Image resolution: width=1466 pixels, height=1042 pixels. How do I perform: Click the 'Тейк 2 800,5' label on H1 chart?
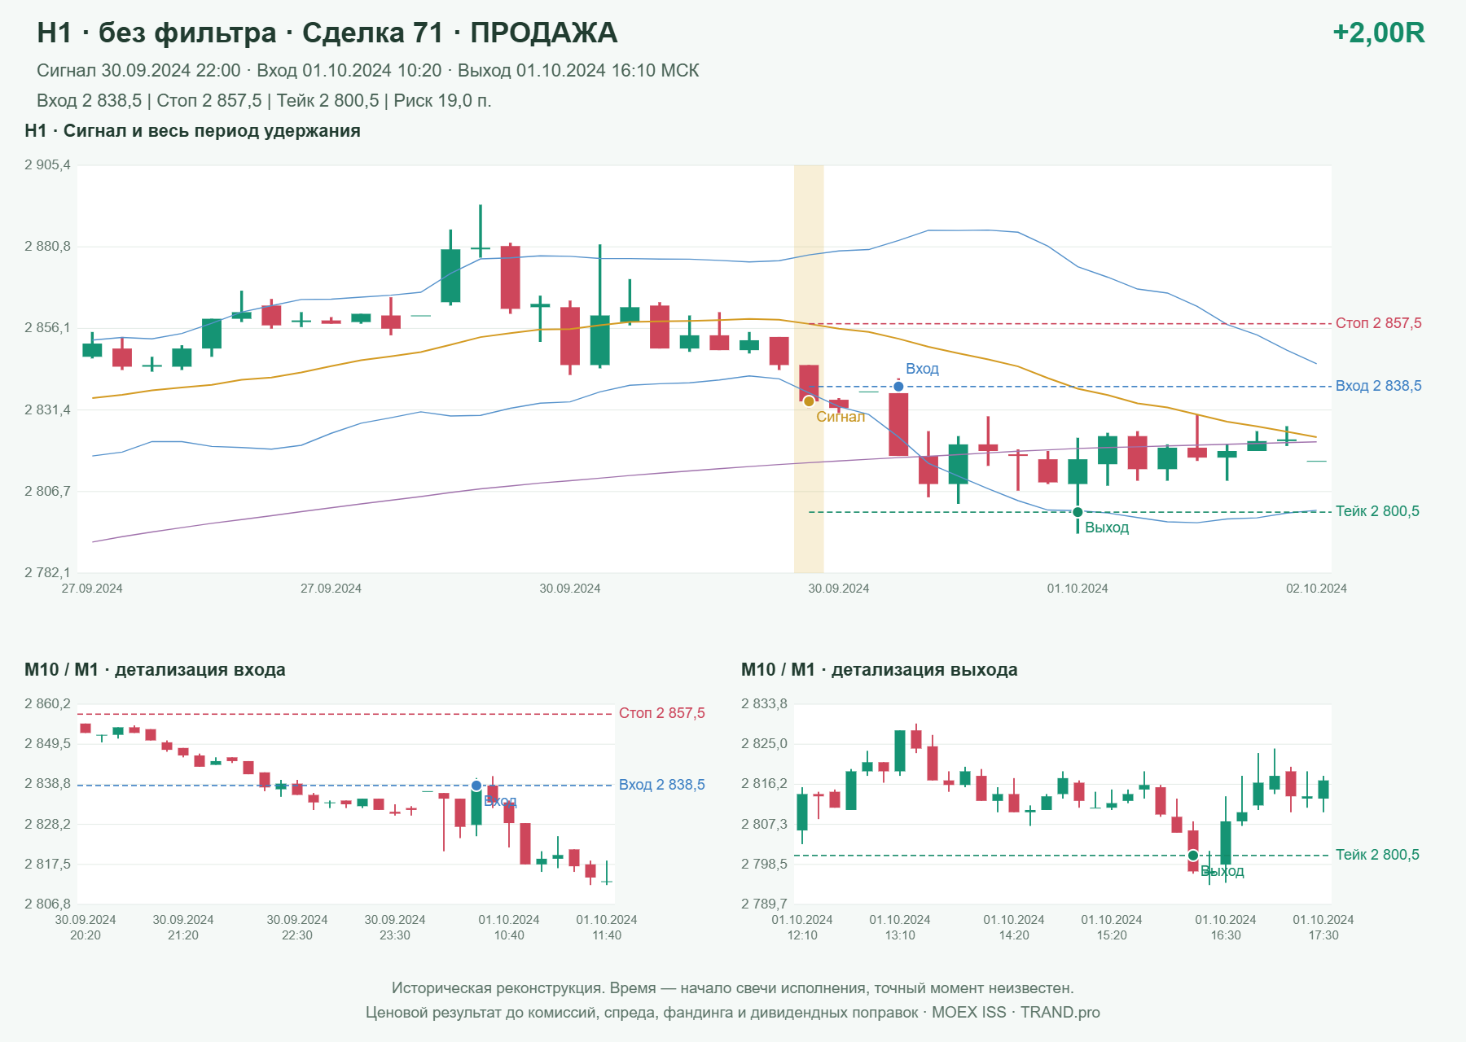1377,511
